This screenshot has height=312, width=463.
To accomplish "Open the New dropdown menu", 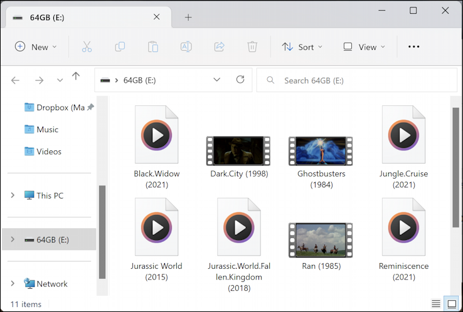I will pos(36,47).
